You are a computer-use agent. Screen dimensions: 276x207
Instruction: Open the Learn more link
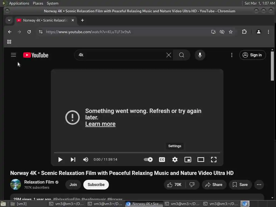coord(100,124)
